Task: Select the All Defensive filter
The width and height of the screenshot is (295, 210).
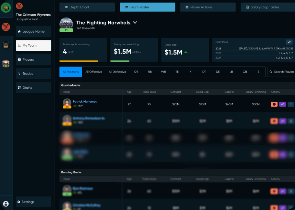Action: coord(117,72)
